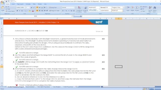The width and height of the screenshot is (161, 90).
Task: Apply cell borders with Borders button
Action: click(x=26, y=11)
